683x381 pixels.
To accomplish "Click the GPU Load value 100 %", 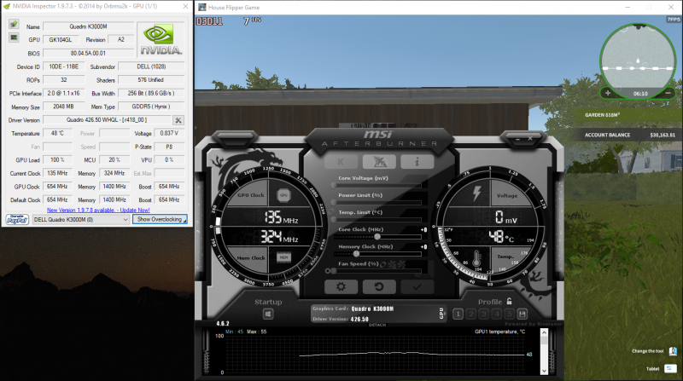I will [57, 159].
